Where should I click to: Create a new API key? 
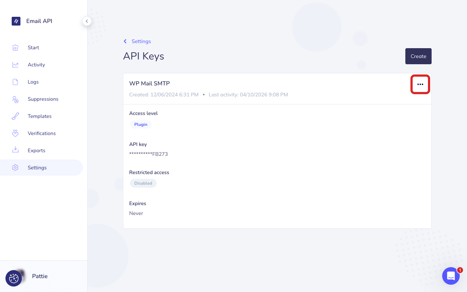(418, 56)
